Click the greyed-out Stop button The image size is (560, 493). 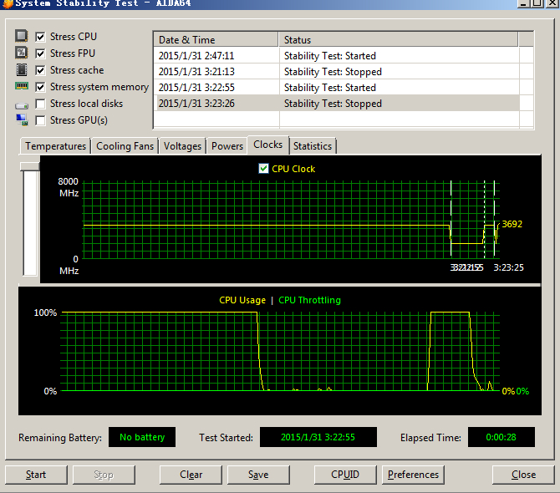tap(104, 475)
